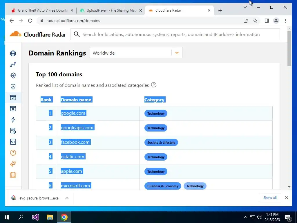Viewport: 297px width, 223px height.
Task: Open the globe overview icon in sidebar
Action: pos(13,53)
